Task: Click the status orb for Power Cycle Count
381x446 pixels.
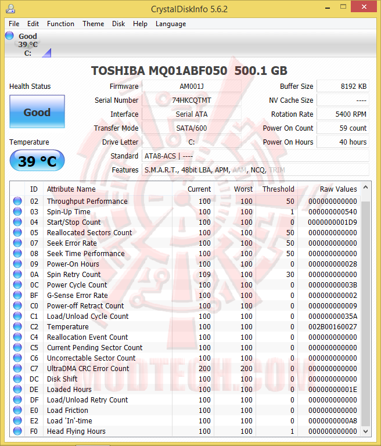Action: pyautogui.click(x=17, y=285)
